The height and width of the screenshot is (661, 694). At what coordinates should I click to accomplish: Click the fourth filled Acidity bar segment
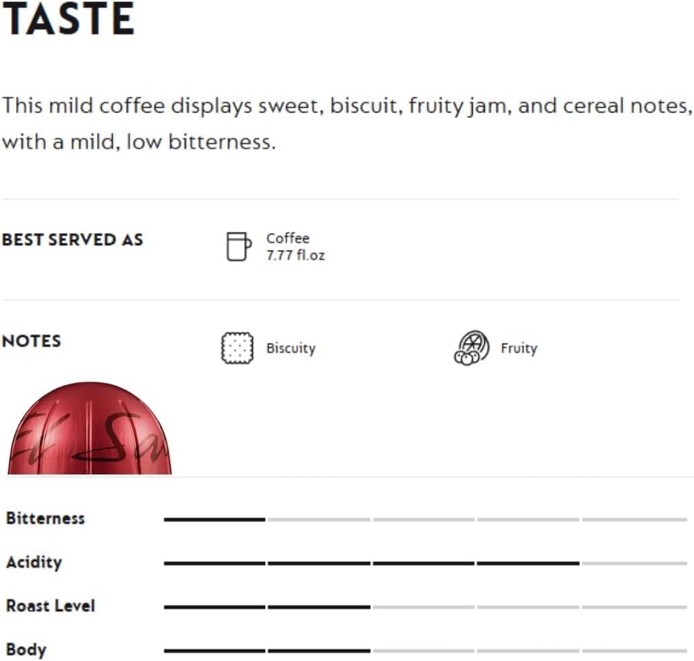(527, 563)
